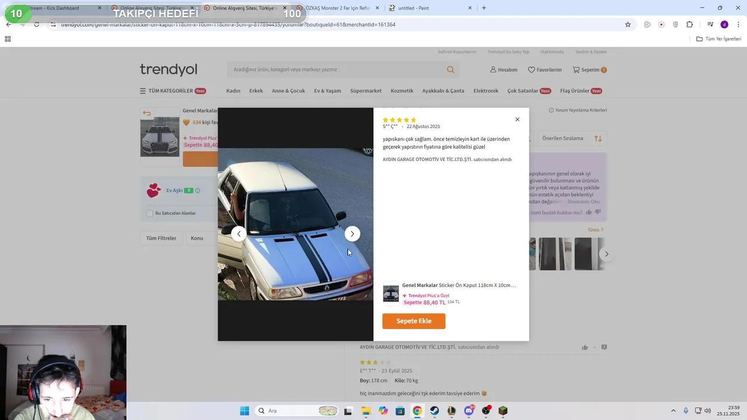
Task: Open the taskbar clock and date
Action: coord(728,411)
